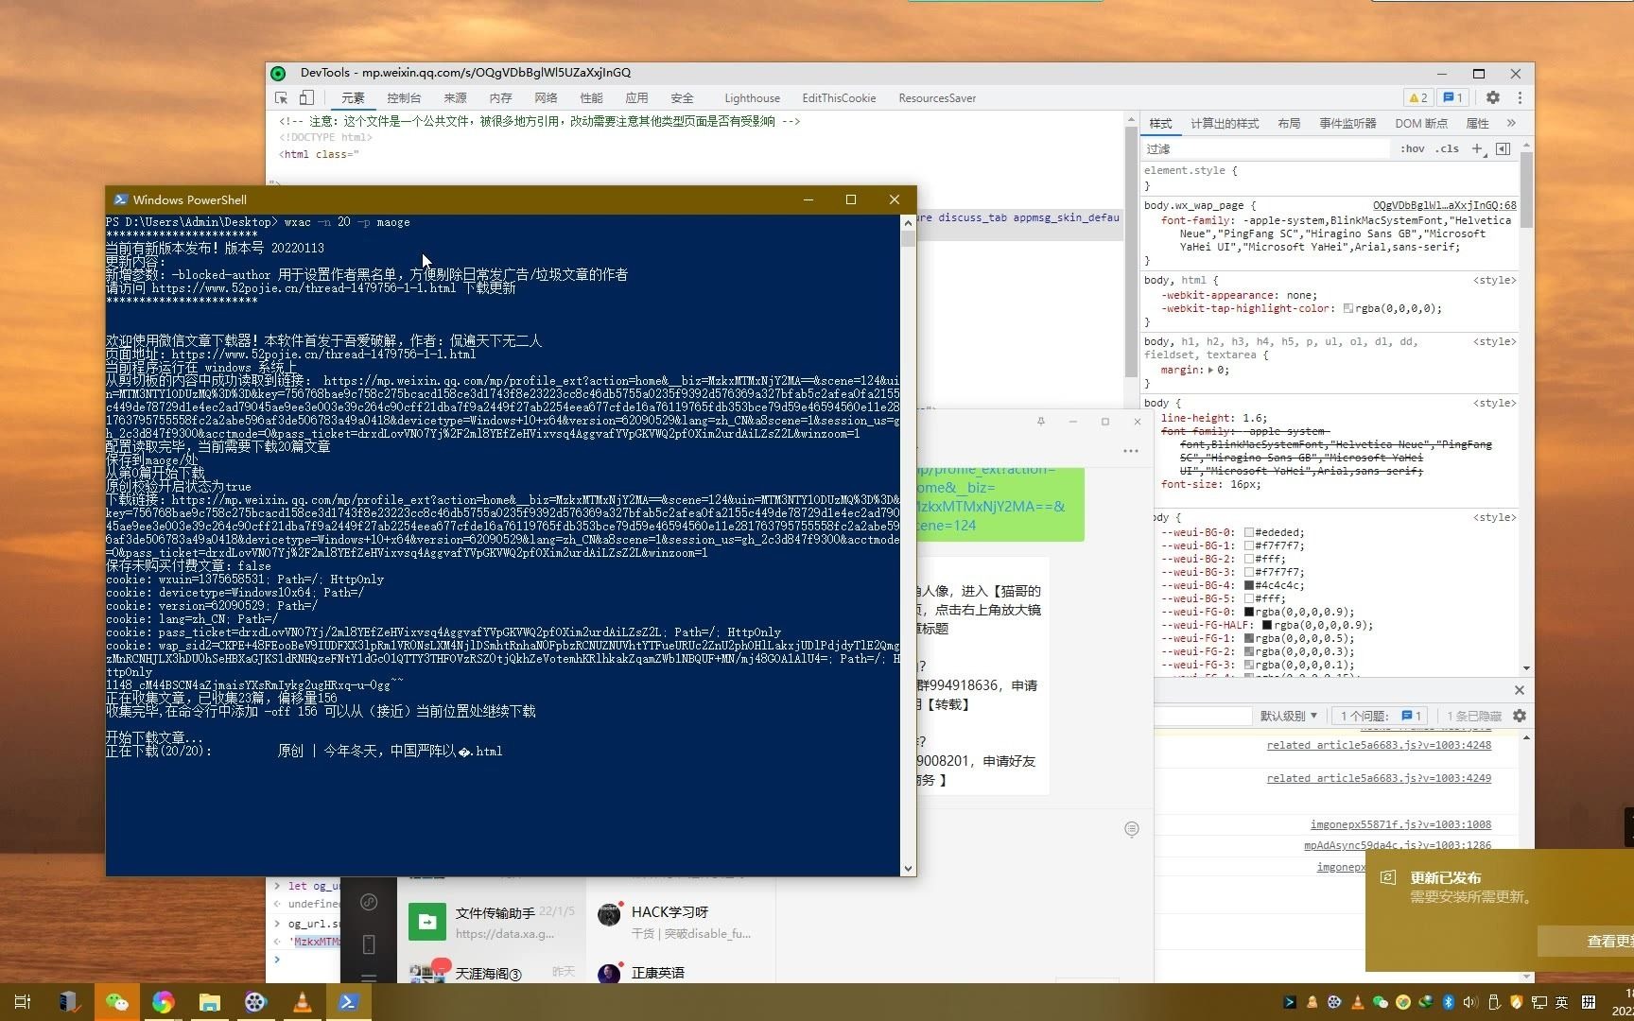Open the OQgVDbBglWl...aXxjInGQ:68 source link
Screen dimensions: 1634x1021
pos(1444,205)
